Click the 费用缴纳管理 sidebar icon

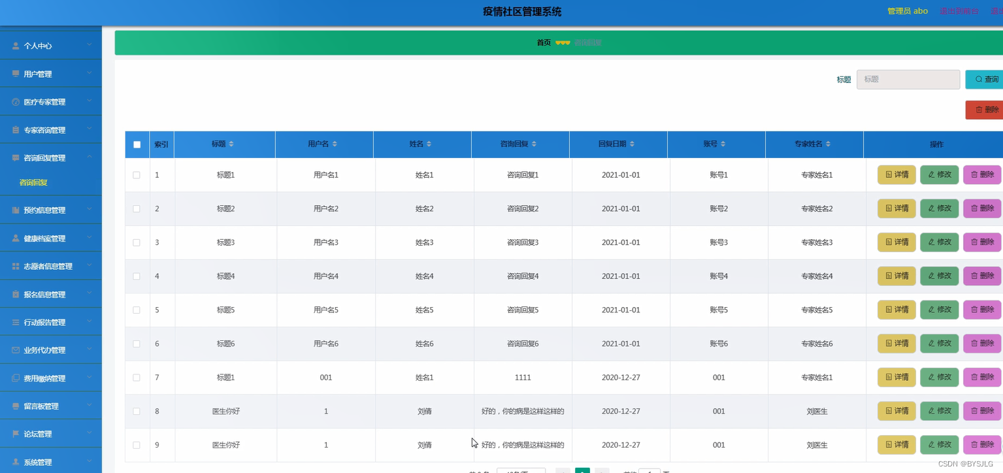pyautogui.click(x=16, y=378)
